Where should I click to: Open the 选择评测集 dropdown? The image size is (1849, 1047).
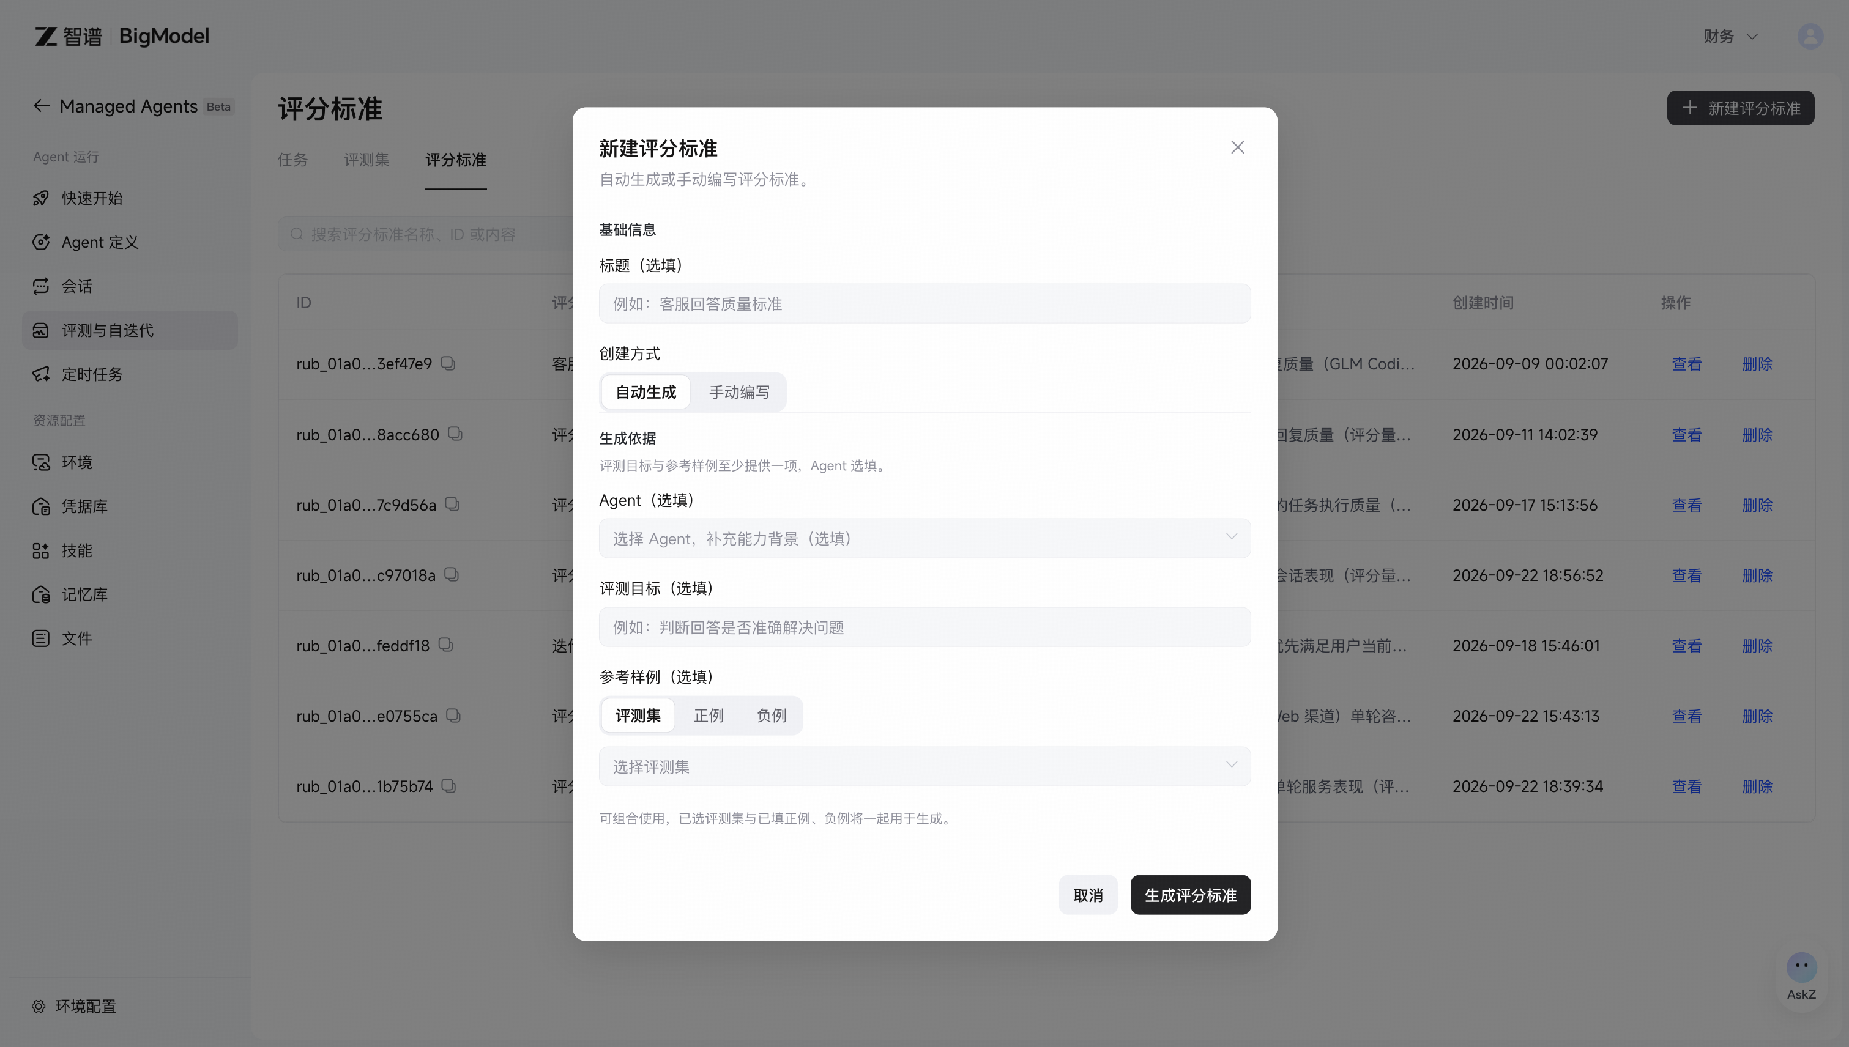point(924,766)
